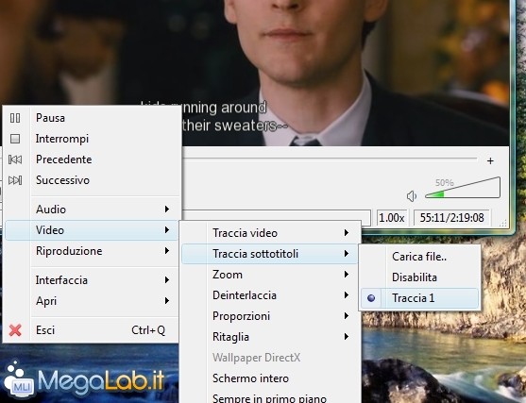Click the 55:11/2:19:08 time display
This screenshot has width=526, height=403.
point(451,218)
